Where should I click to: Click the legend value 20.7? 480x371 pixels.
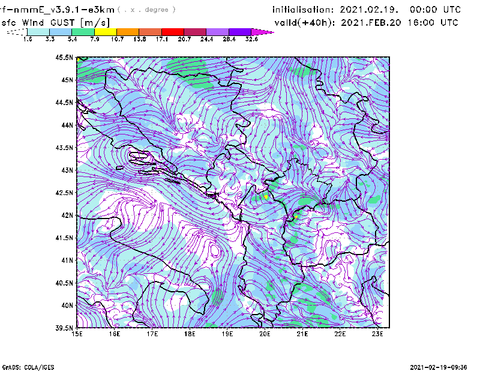[x=184, y=39]
